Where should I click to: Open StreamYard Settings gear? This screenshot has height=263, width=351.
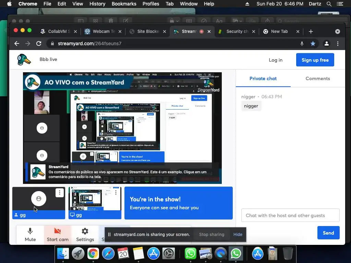pyautogui.click(x=85, y=235)
